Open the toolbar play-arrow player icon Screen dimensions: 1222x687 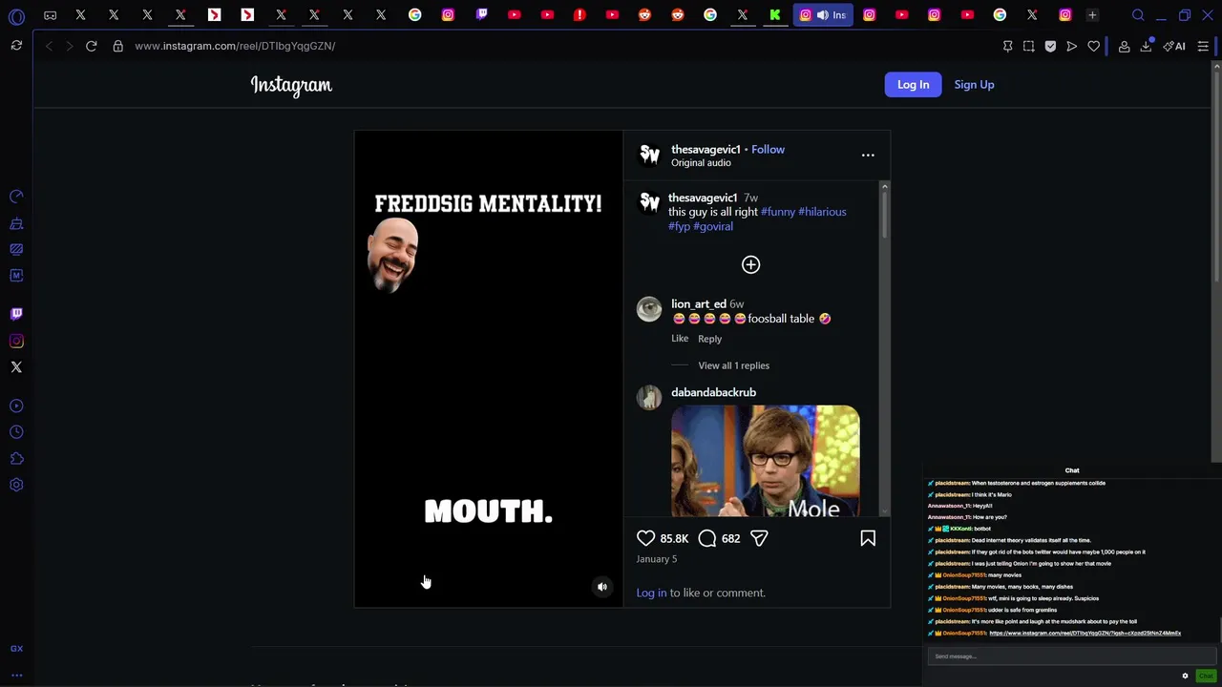[x=1071, y=46]
